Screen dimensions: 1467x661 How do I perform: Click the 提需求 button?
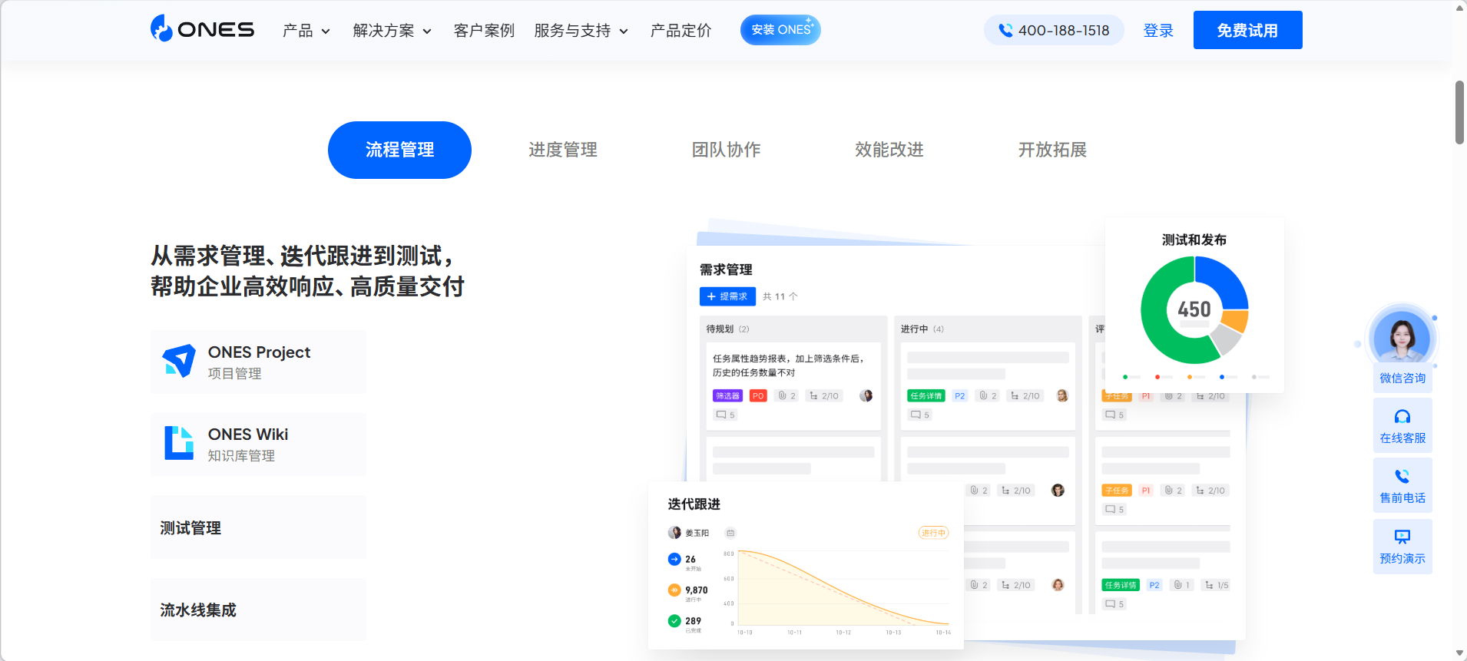[727, 296]
